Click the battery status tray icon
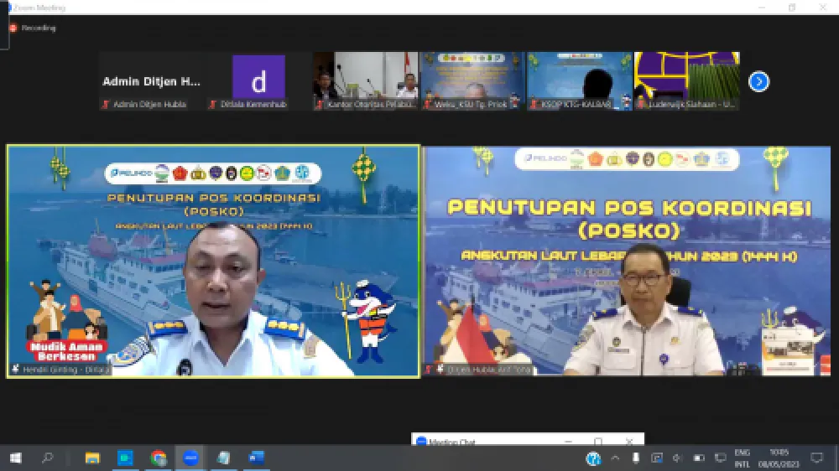839x471 pixels. 698,458
